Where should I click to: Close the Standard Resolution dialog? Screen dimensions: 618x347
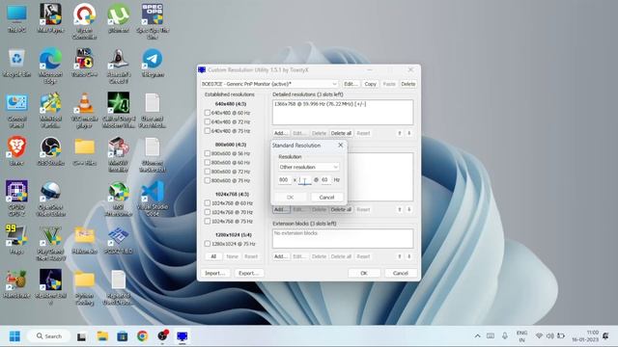tap(341, 146)
